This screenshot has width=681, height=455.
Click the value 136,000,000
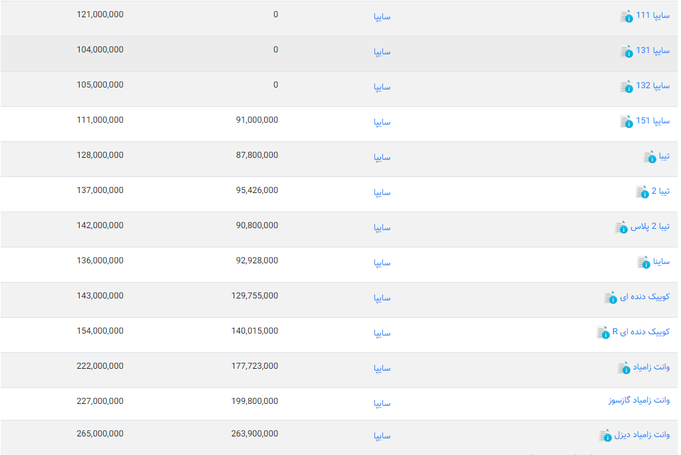click(x=100, y=261)
